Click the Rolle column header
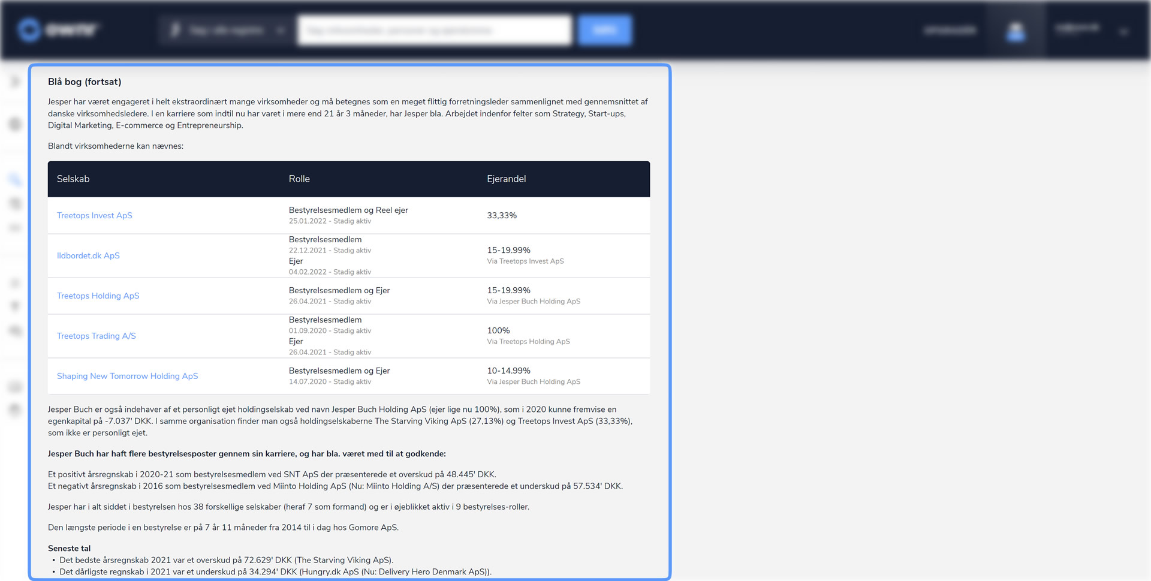 (299, 179)
